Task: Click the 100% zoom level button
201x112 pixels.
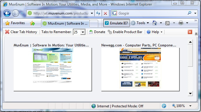Action: pyautogui.click(x=179, y=106)
